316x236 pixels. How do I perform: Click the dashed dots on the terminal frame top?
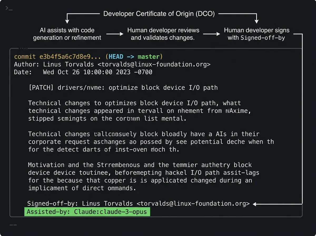point(23,48)
